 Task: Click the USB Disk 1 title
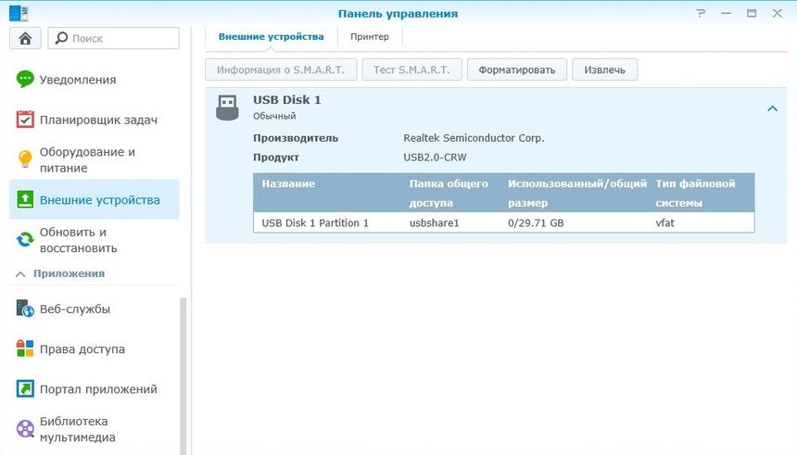tap(287, 100)
